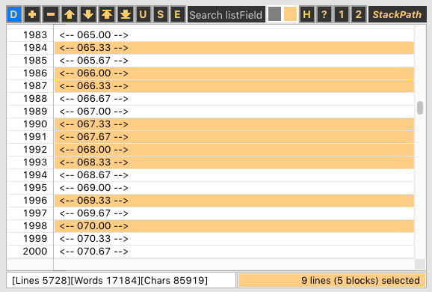Select the row <-- 069.00 -->
432x292 pixels.
click(234, 188)
